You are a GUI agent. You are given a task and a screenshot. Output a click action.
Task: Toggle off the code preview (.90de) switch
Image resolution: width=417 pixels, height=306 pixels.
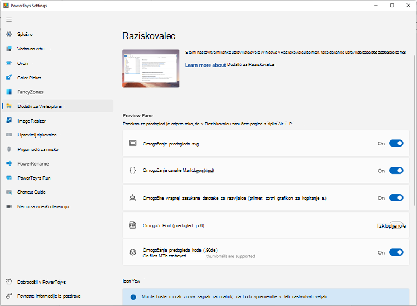[396, 252]
